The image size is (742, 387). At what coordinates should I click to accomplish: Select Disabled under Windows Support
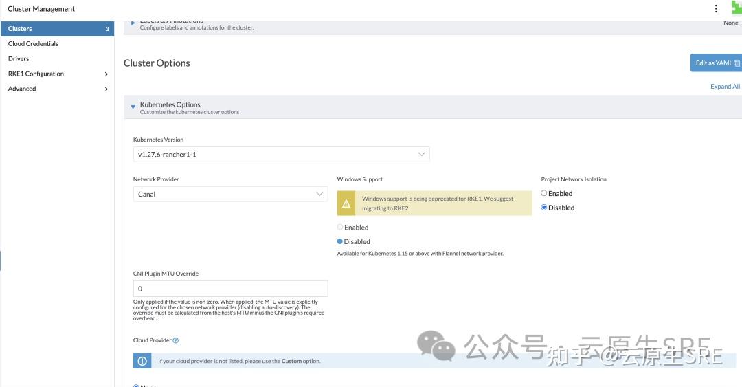click(x=340, y=241)
